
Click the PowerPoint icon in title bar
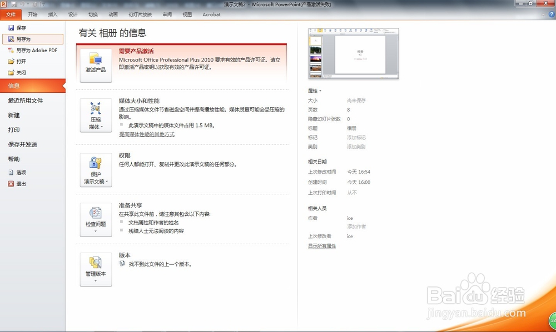pos(3,4)
